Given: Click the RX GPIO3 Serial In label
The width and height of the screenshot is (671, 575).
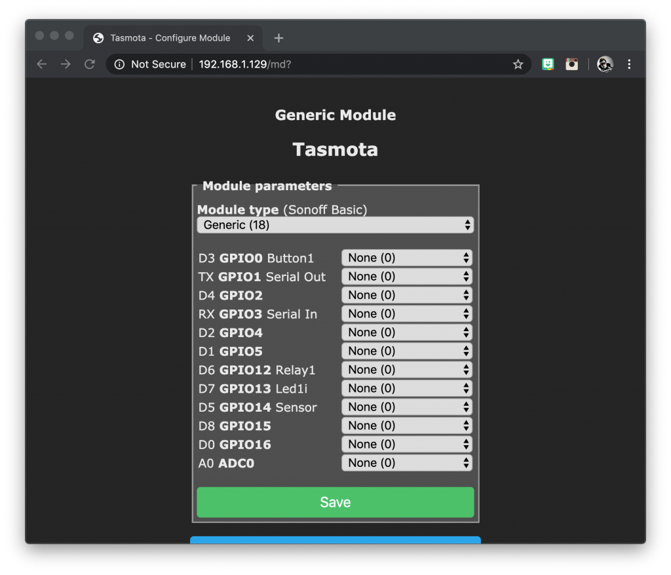Looking at the screenshot, I should pyautogui.click(x=258, y=314).
